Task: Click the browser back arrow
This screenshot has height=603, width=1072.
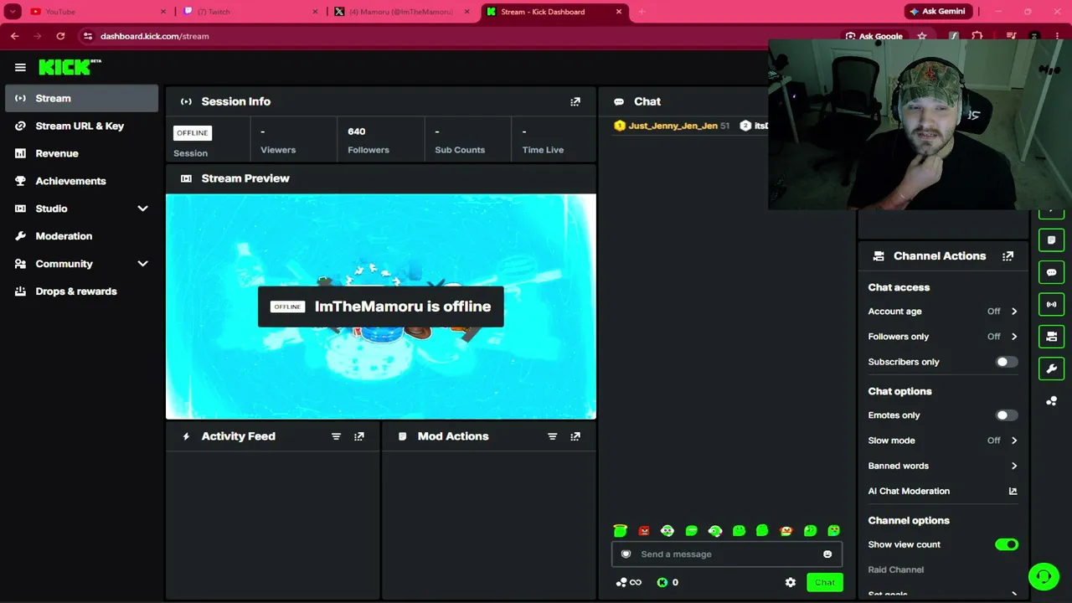Action: tap(14, 36)
